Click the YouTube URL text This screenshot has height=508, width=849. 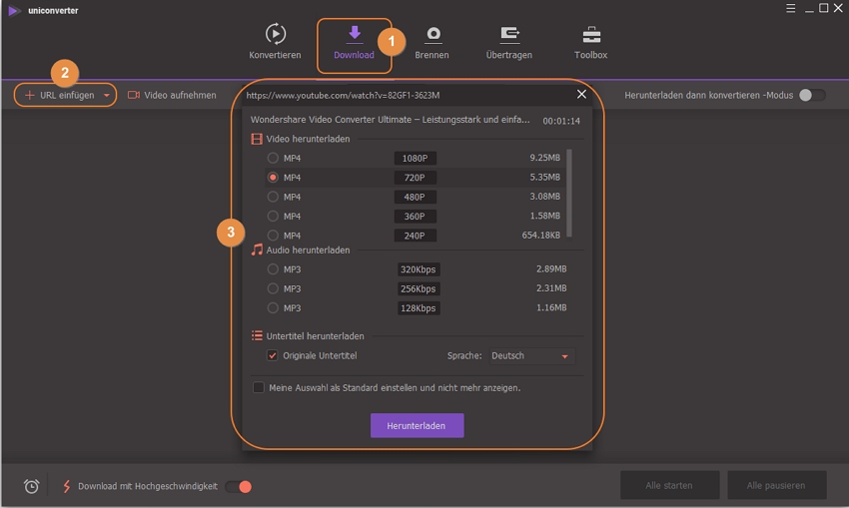pos(343,95)
